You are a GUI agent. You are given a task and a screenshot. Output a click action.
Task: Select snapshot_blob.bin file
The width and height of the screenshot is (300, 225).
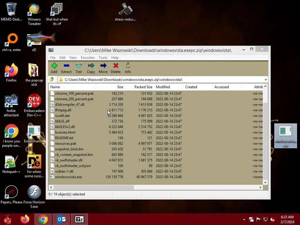(69, 149)
